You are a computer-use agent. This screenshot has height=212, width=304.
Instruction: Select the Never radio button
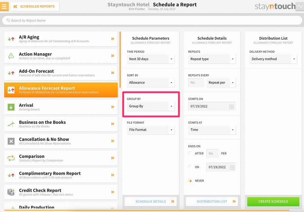190,181
